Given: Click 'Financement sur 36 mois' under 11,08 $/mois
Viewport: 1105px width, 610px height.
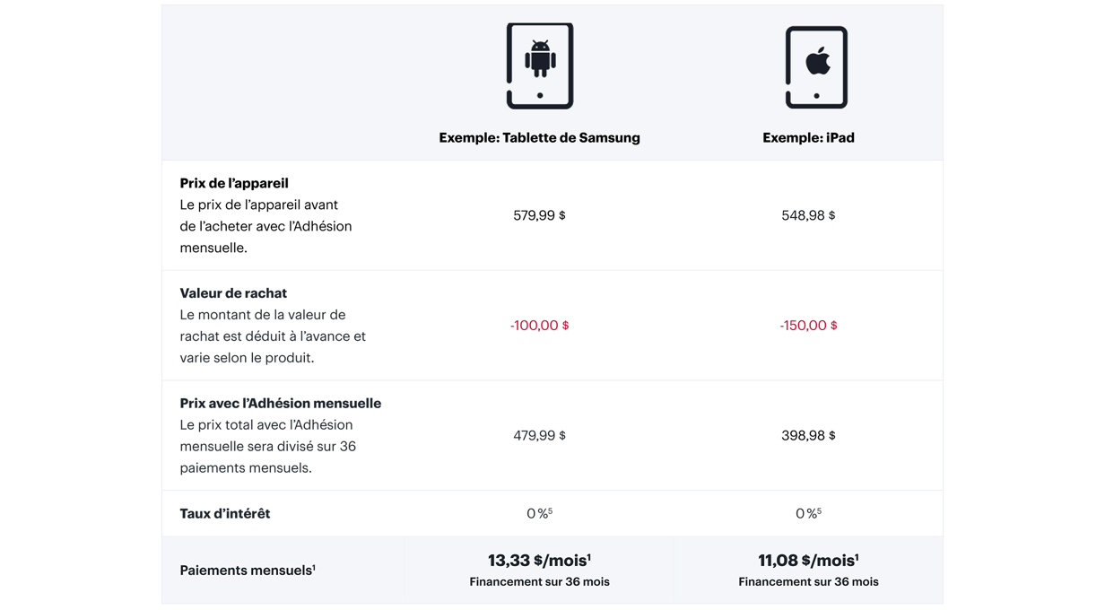Looking at the screenshot, I should tap(808, 582).
